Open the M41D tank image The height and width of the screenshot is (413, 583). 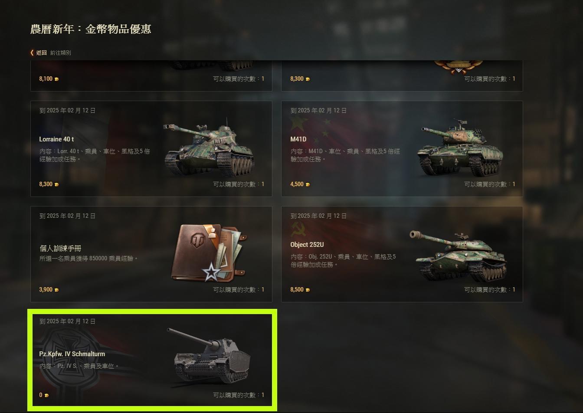[461, 147]
